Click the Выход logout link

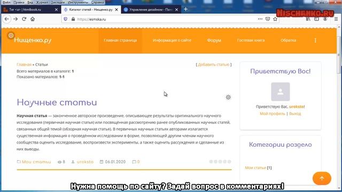295,114
